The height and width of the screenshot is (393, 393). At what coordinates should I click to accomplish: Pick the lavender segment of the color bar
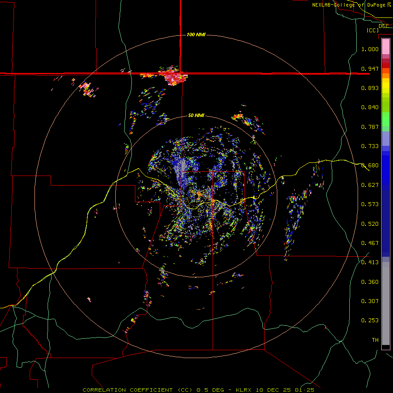pos(386,138)
